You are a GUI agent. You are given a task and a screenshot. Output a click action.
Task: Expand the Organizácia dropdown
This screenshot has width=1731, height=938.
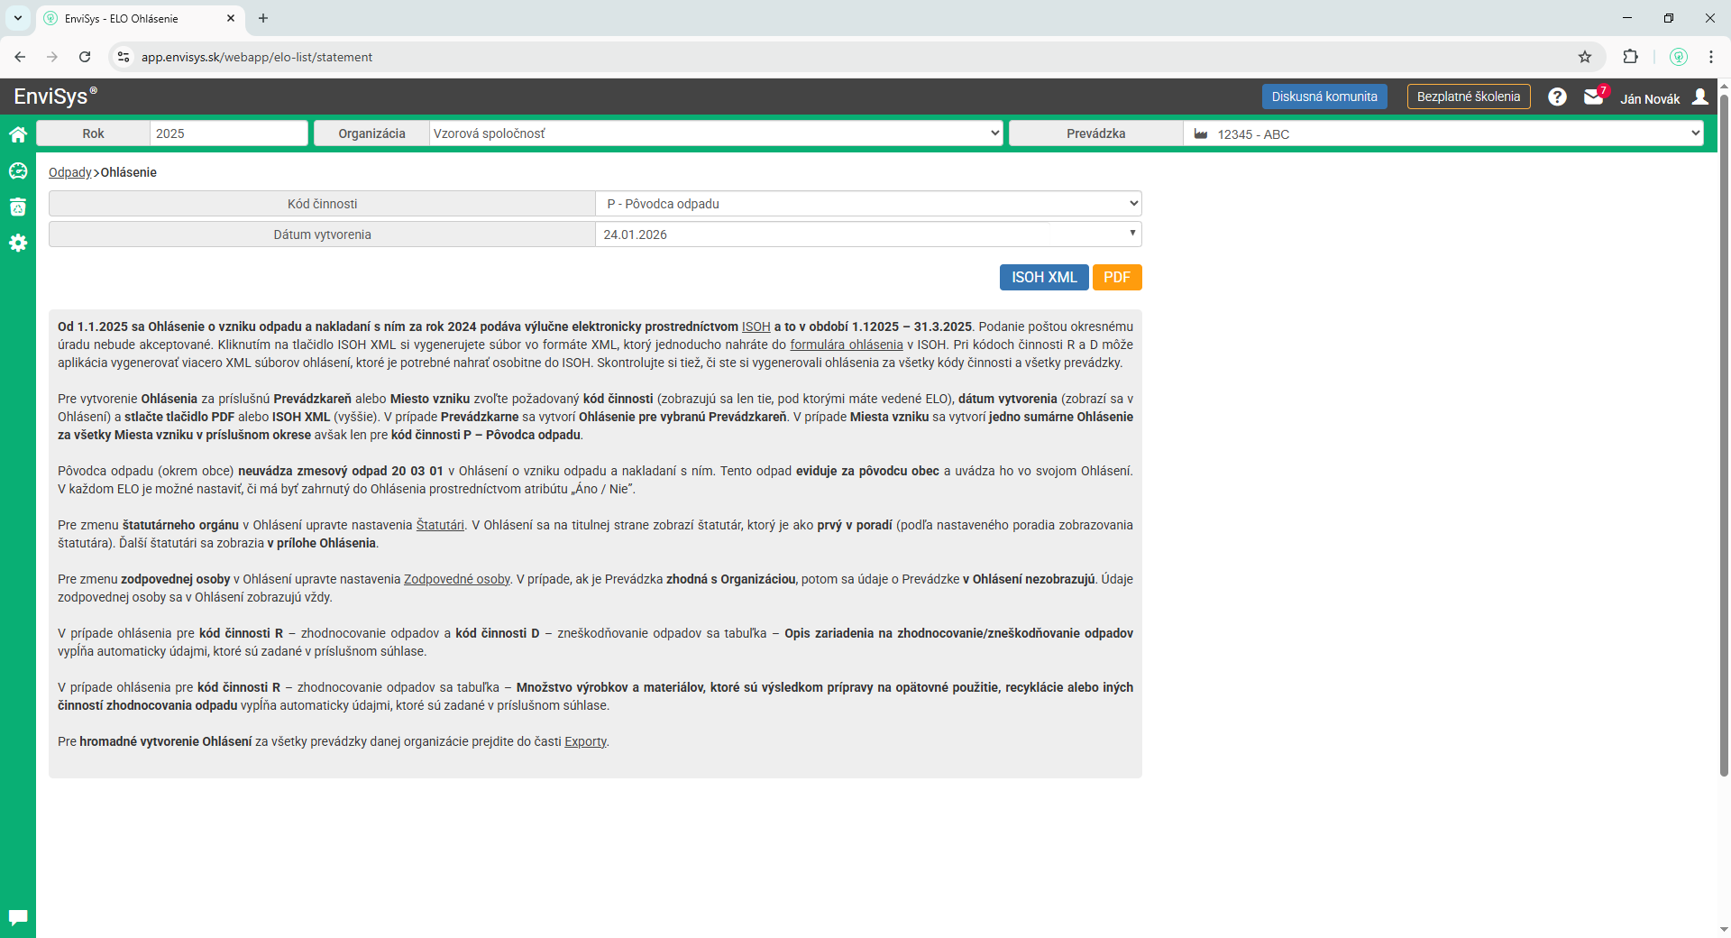[x=716, y=133]
